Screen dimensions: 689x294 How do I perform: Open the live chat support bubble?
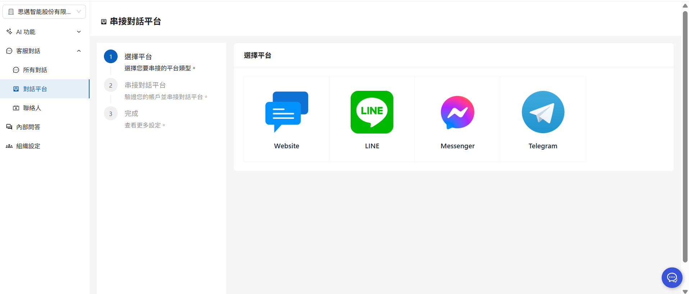672,277
